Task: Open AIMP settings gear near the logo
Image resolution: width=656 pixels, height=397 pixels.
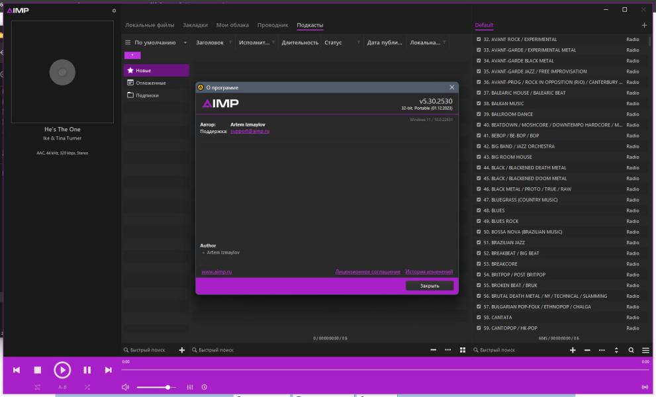Action: [x=114, y=11]
